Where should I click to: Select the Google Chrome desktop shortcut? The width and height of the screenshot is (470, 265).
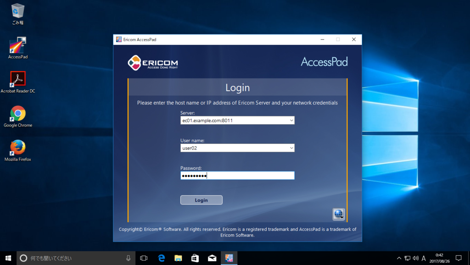(18, 116)
